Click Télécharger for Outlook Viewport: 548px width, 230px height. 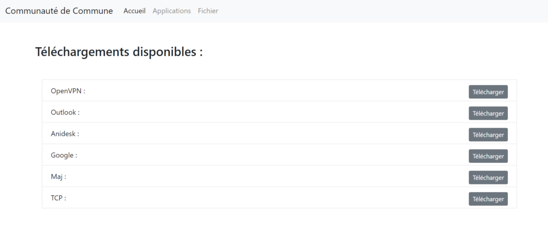click(488, 113)
